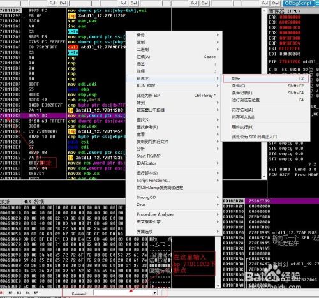Image resolution: width=319 pixels, height=298 pixels.
Task: Click the Del button beside ODbgScript
Action: (x=275, y=3)
